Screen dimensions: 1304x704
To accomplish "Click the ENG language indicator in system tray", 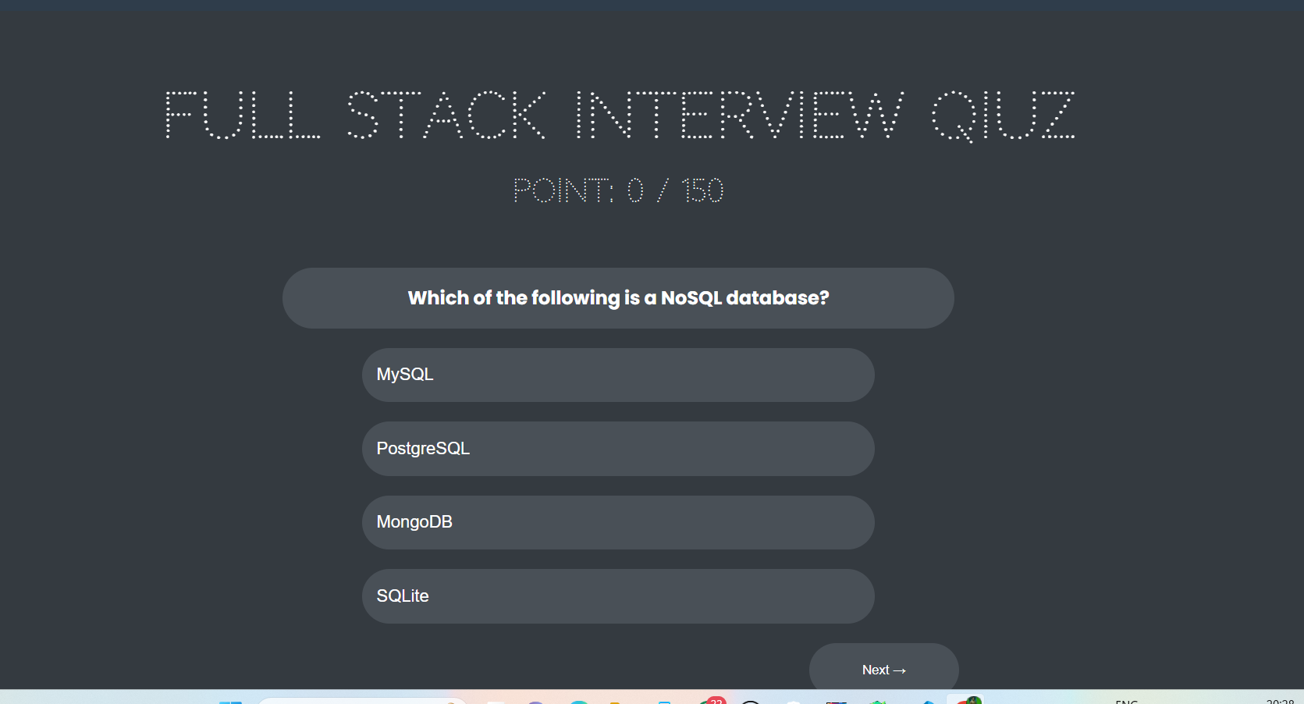I will pyautogui.click(x=1126, y=701).
